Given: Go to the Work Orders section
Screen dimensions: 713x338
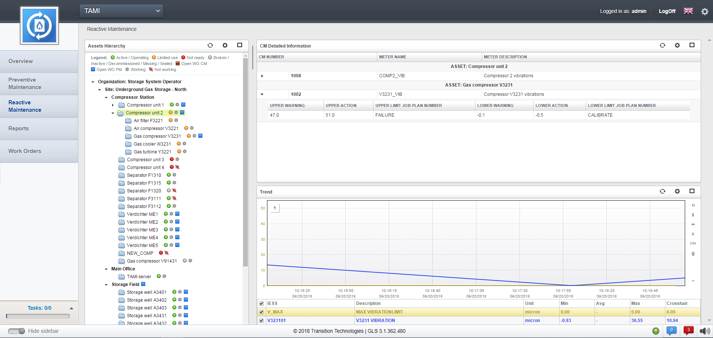Looking at the screenshot, I should (x=25, y=151).
